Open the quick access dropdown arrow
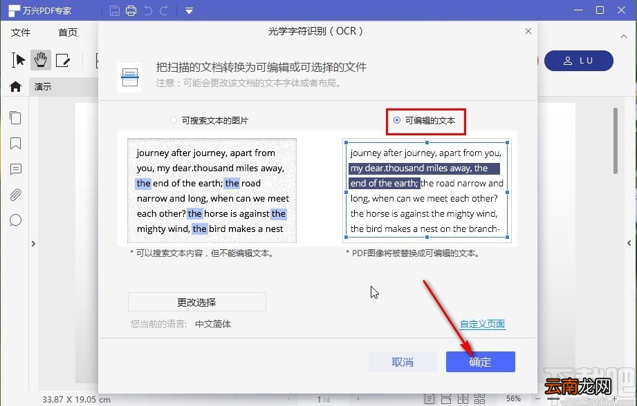The height and width of the screenshot is (406, 637). point(189,11)
